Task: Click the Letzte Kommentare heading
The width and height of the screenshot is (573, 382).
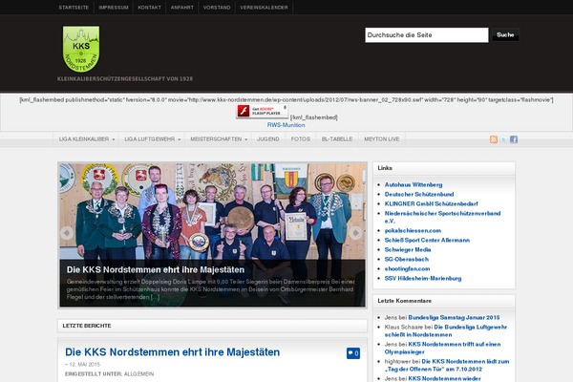Action: (x=405, y=301)
